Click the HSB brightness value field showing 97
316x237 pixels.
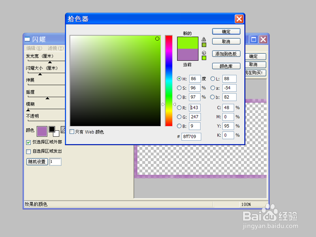195,97
